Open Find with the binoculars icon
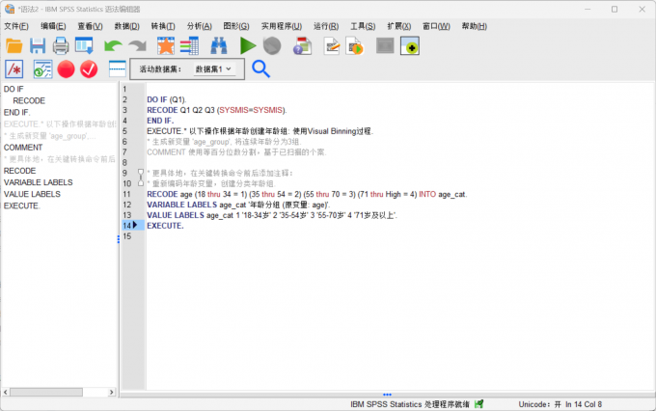656x411 pixels. point(218,45)
